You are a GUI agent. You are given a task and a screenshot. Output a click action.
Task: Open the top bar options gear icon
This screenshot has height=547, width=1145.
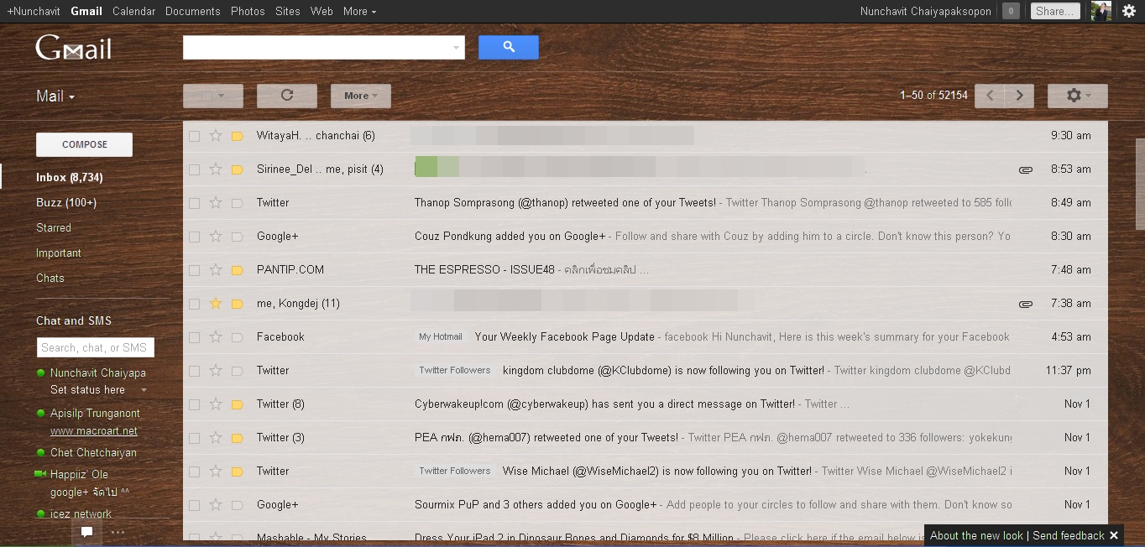coord(1129,11)
